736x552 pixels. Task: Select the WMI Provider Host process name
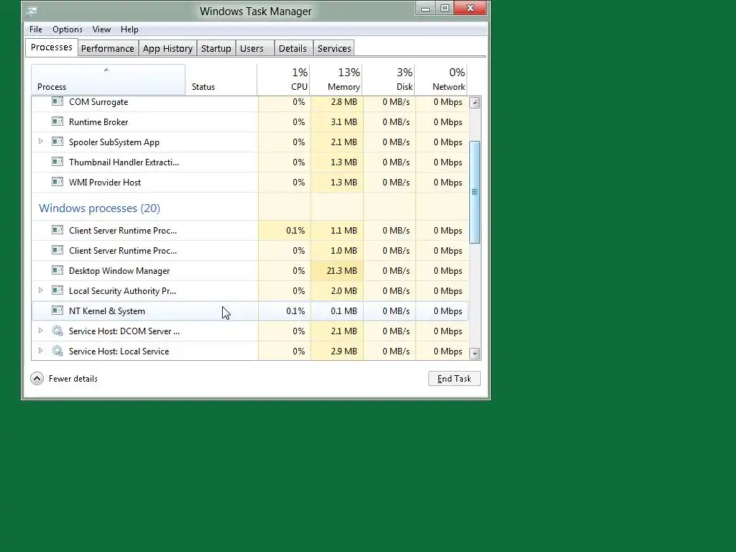point(105,182)
